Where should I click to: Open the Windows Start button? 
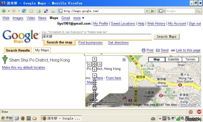pos(7,118)
